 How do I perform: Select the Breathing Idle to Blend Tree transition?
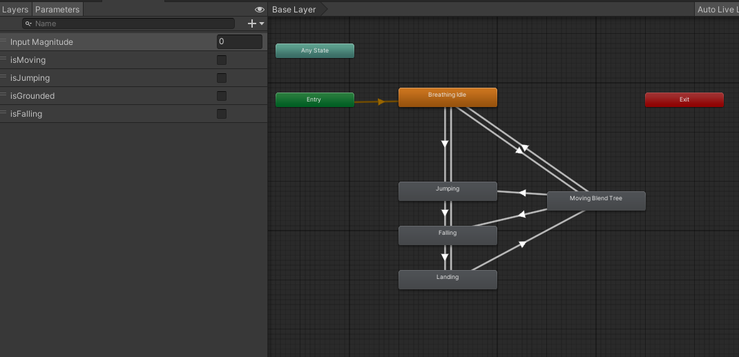519,151
